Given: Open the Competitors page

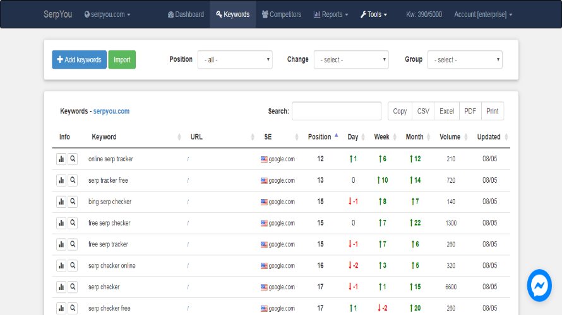Looking at the screenshot, I should [281, 14].
